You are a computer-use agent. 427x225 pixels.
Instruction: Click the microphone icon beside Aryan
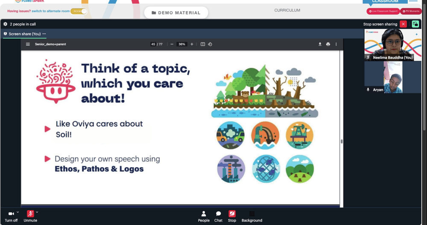pos(368,89)
